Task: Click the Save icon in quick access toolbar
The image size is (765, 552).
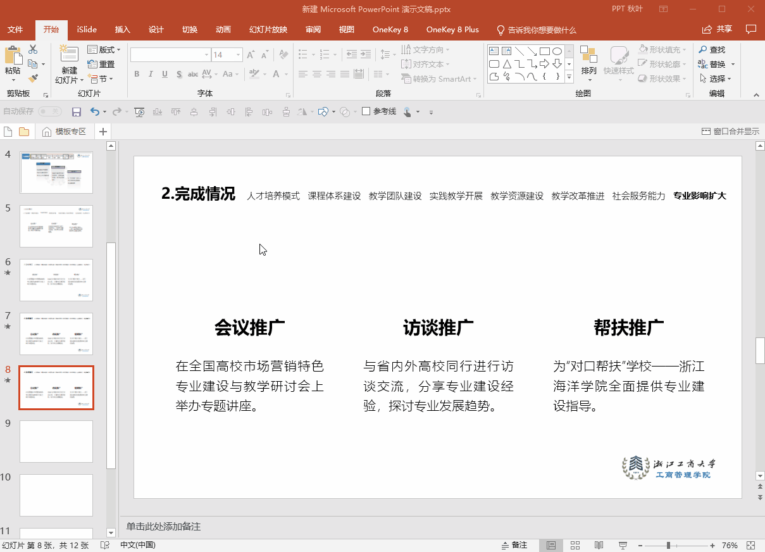Action: [77, 112]
